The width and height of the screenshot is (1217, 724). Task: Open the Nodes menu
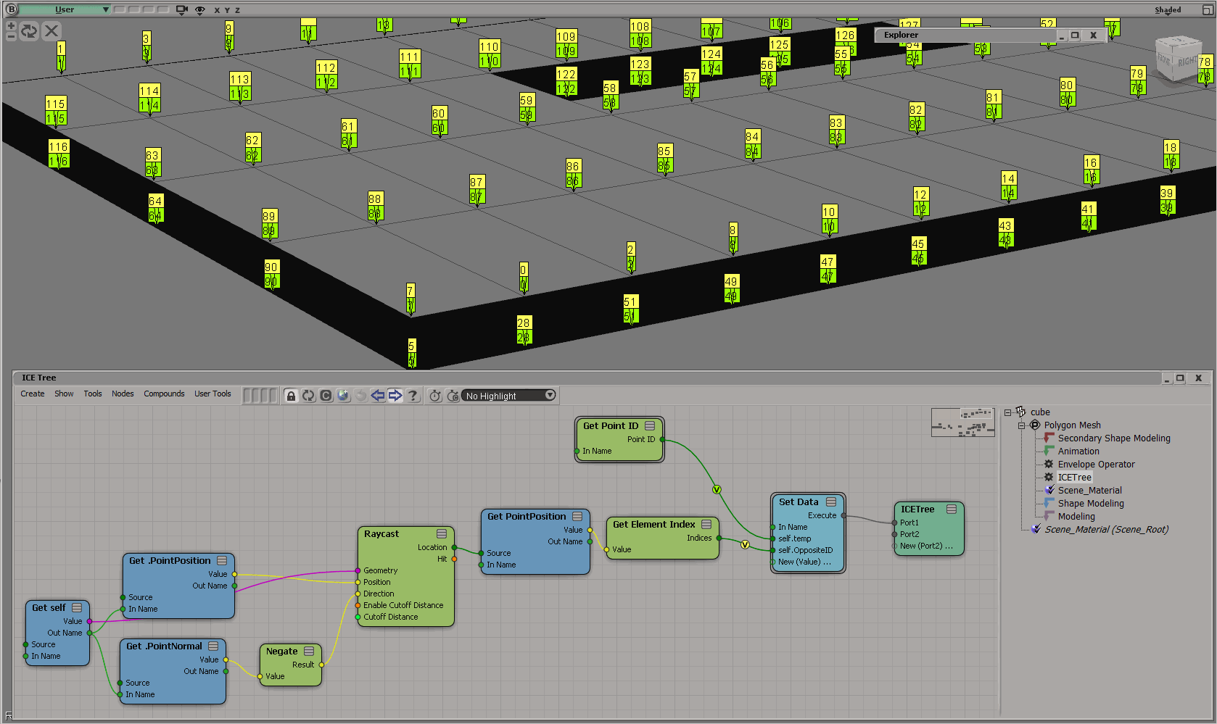[x=123, y=394]
